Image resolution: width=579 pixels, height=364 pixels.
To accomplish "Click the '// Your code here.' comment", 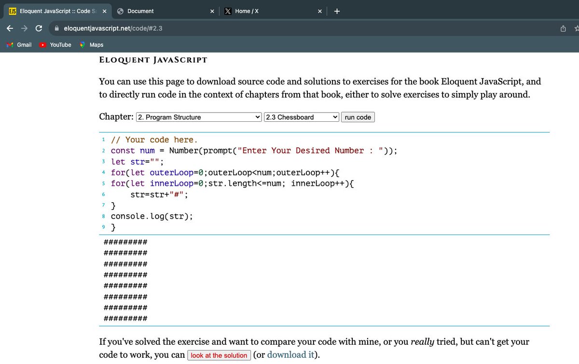I will tap(154, 140).
